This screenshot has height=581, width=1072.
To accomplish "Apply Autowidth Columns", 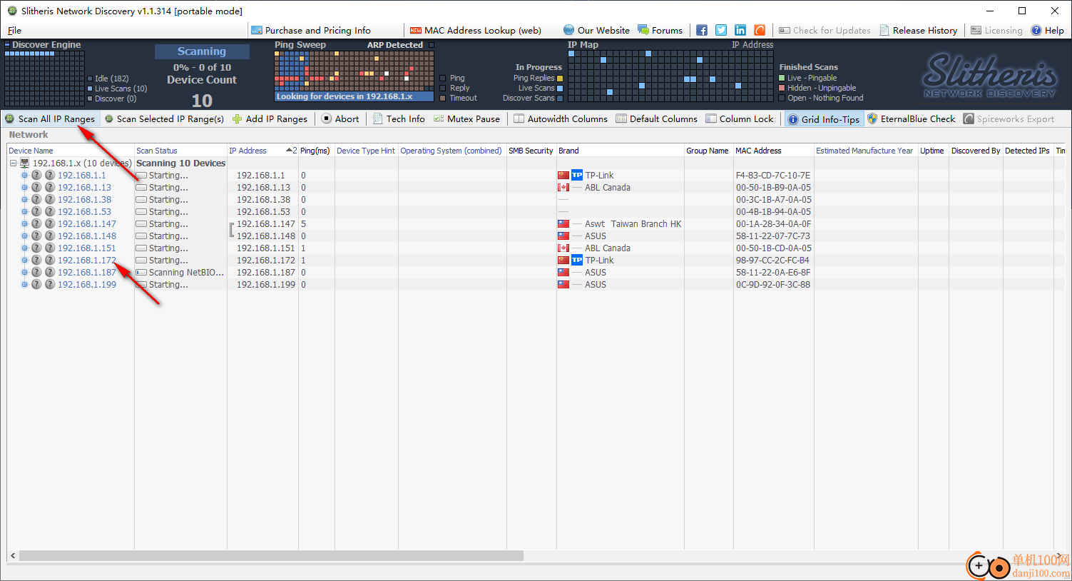I will (x=561, y=119).
